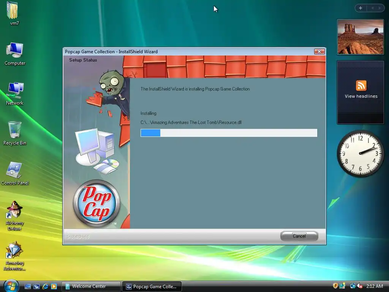The image size is (389, 292).
Task: Click the installation progress bar
Action: coord(229,133)
